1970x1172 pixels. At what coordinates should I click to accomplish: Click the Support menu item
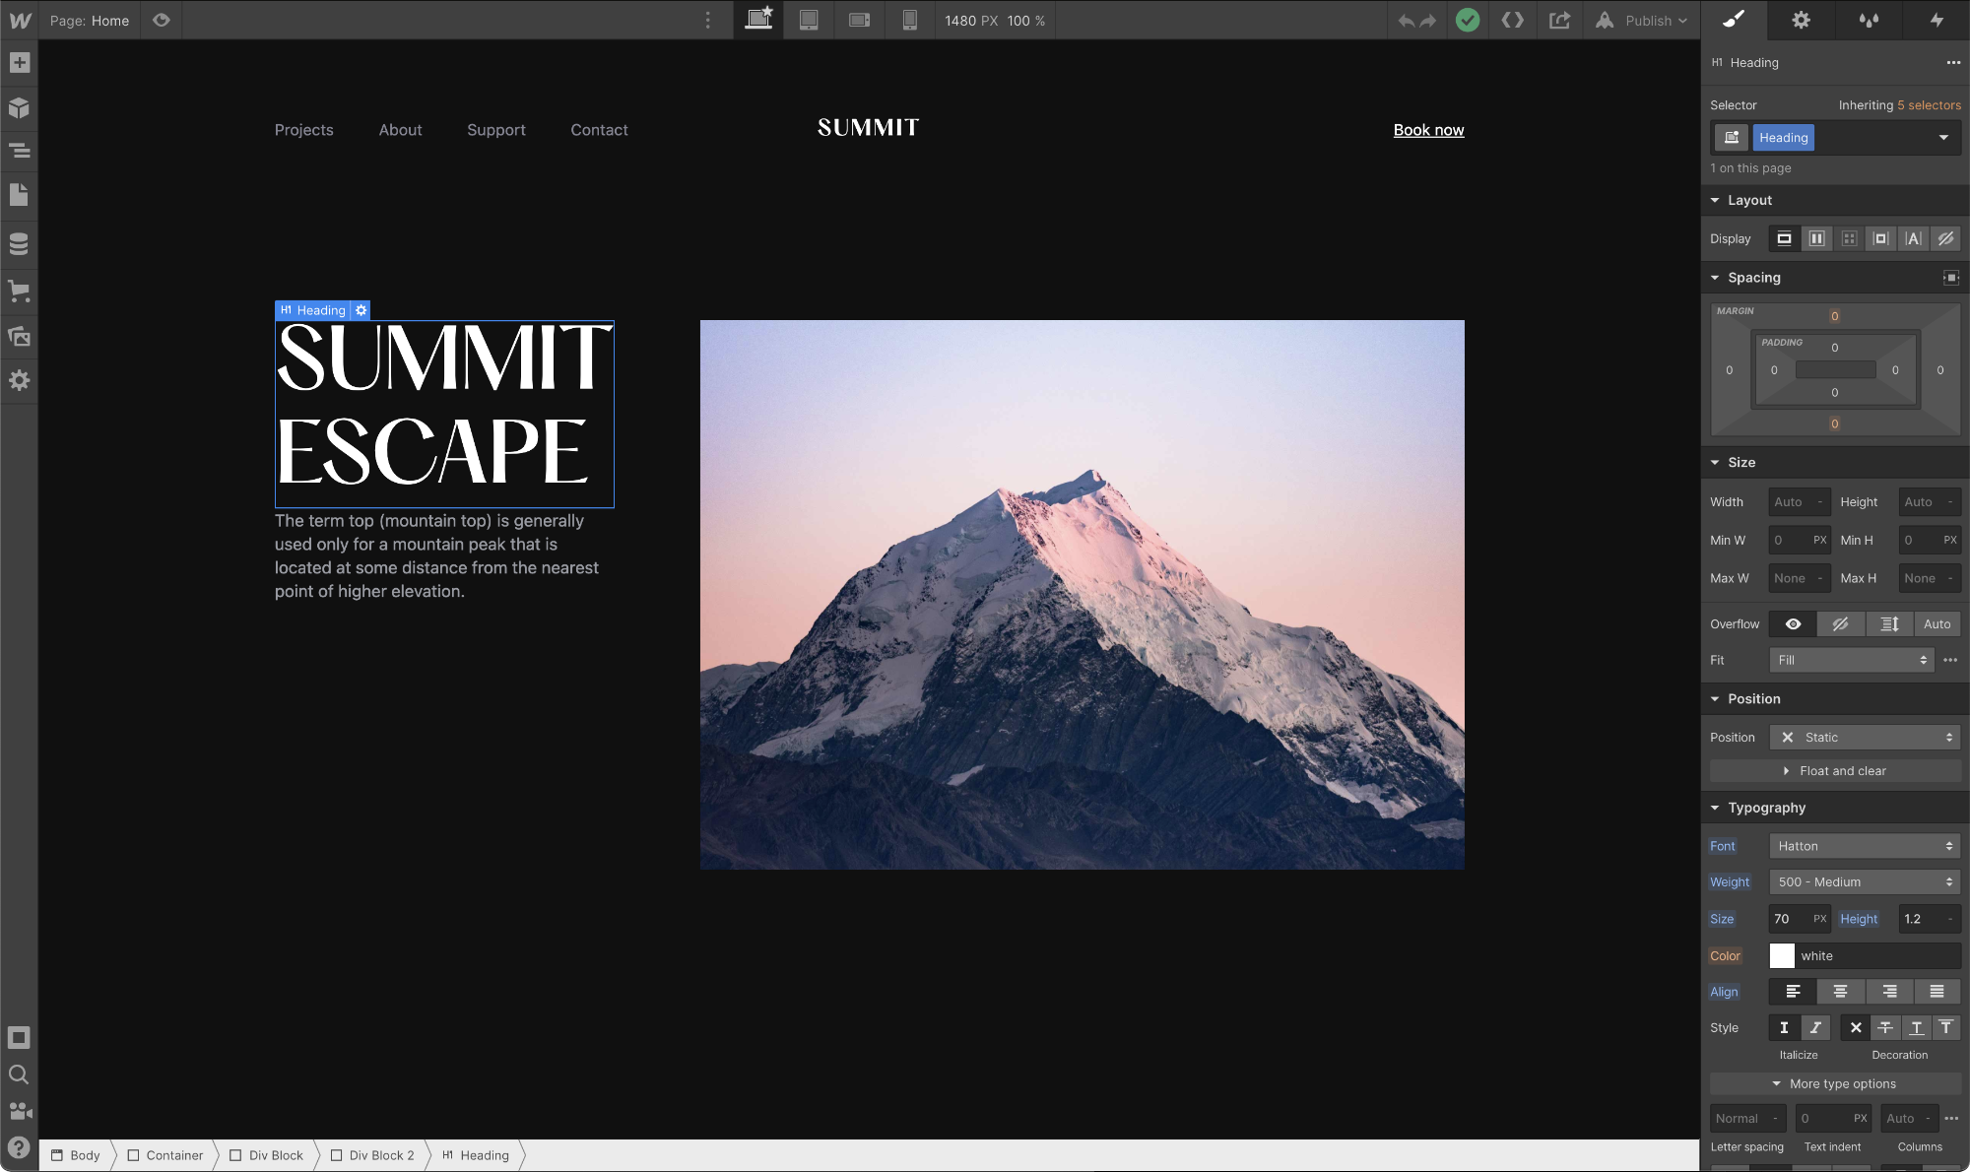(495, 128)
